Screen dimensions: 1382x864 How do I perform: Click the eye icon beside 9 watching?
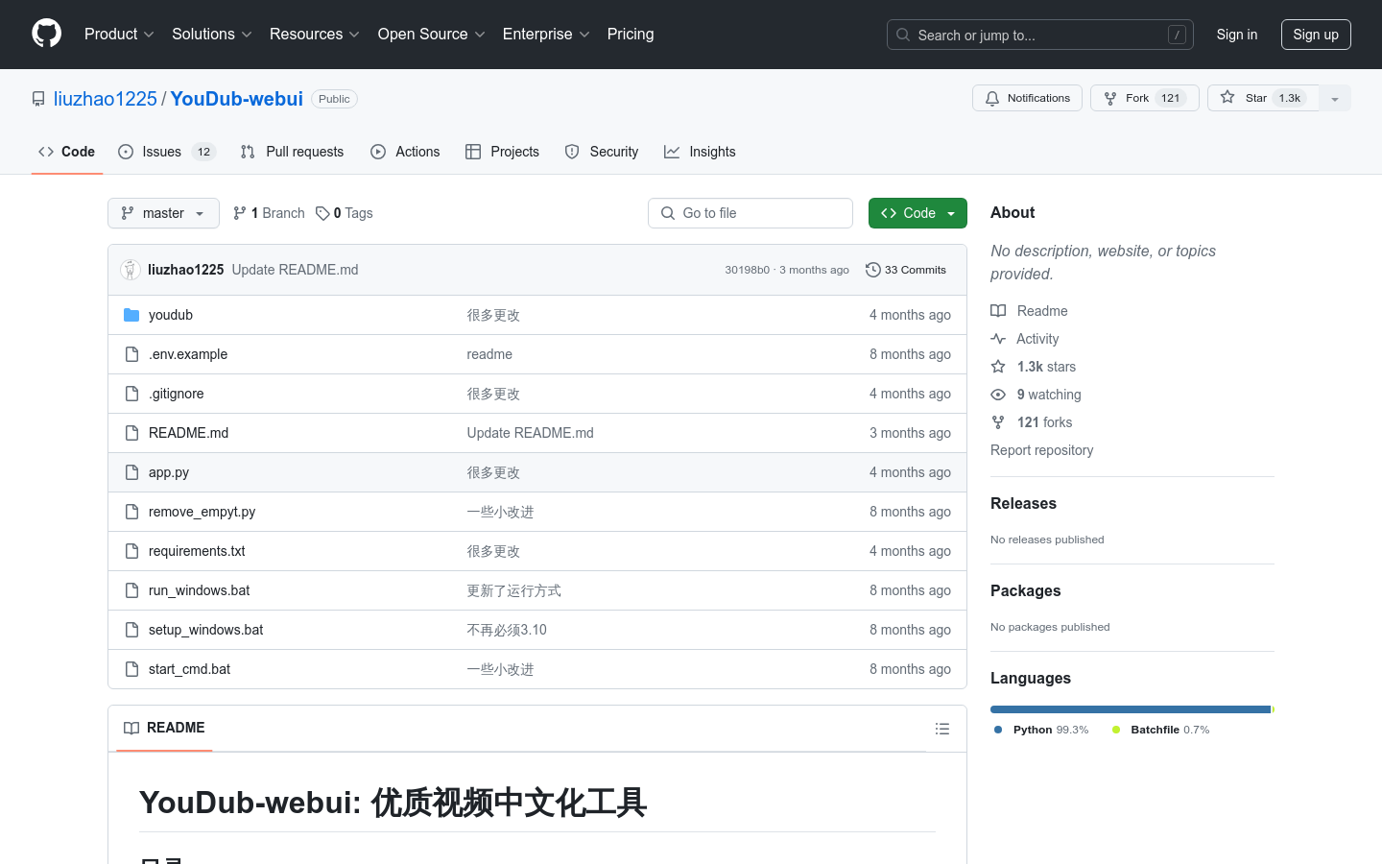pyautogui.click(x=998, y=395)
